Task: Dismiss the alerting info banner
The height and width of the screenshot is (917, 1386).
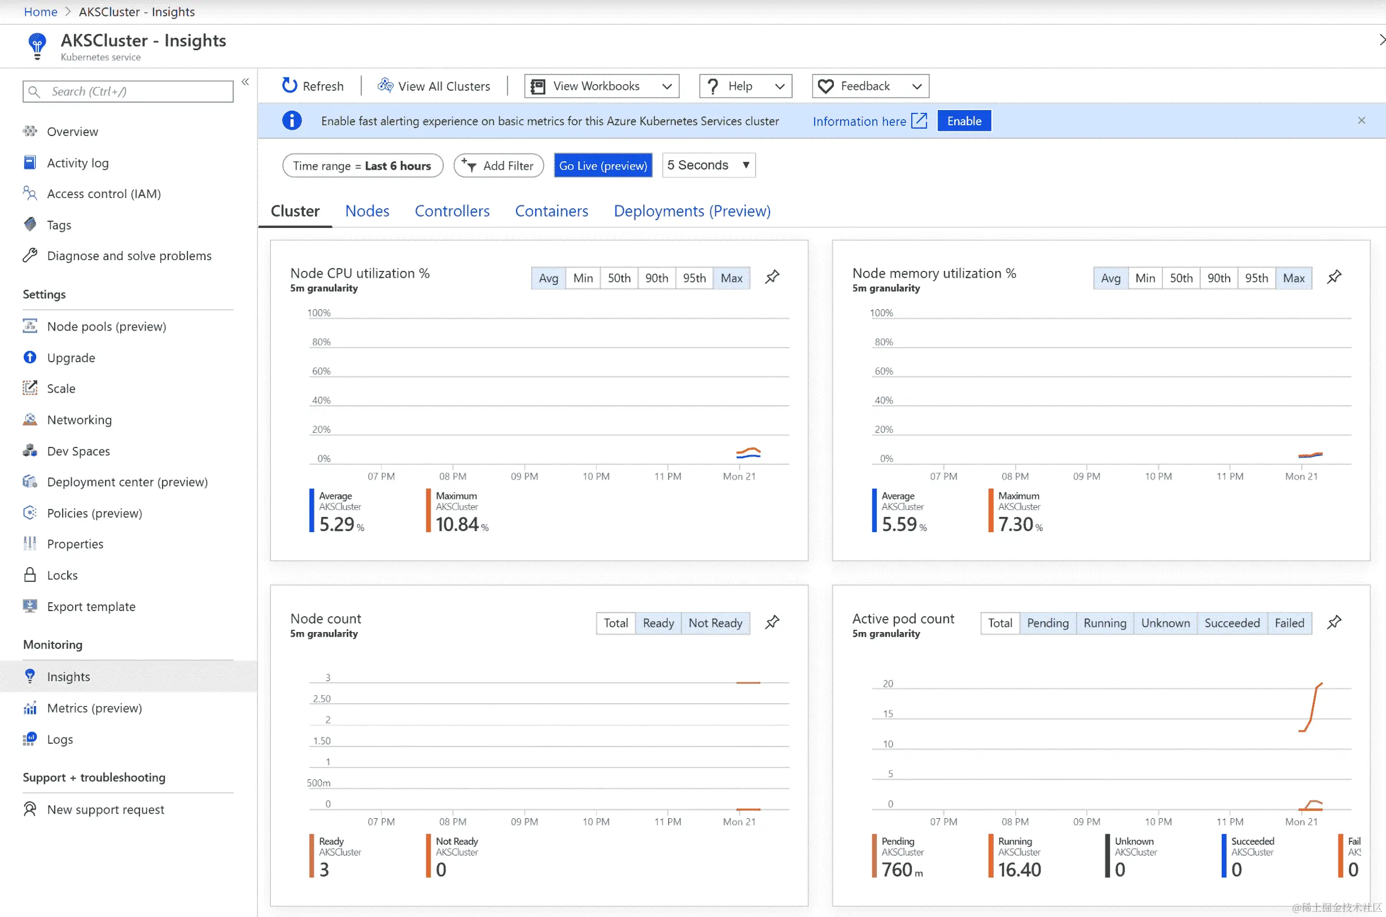Action: tap(1361, 120)
